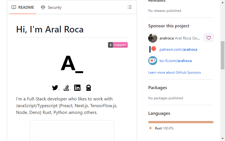Click the Patreon logo icon
This screenshot has width=225, height=141.
(x=153, y=49)
